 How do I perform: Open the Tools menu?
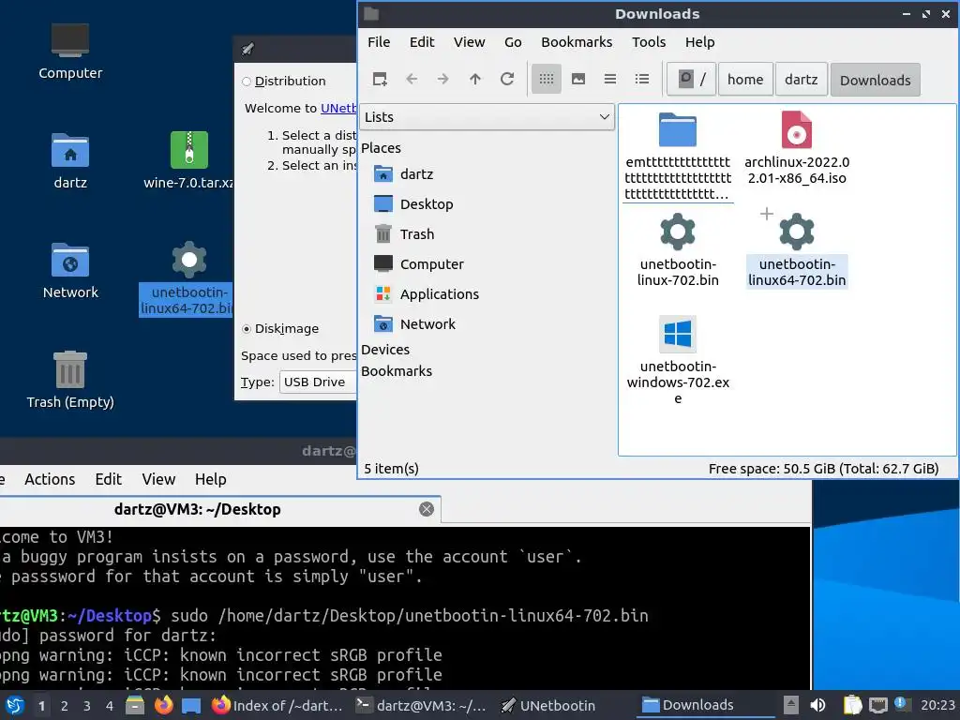649,42
